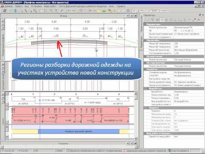This screenshot has height=154, width=205.
Task: Click the Произвольный ПК value of Режим просмотра
Action: (x=183, y=27)
